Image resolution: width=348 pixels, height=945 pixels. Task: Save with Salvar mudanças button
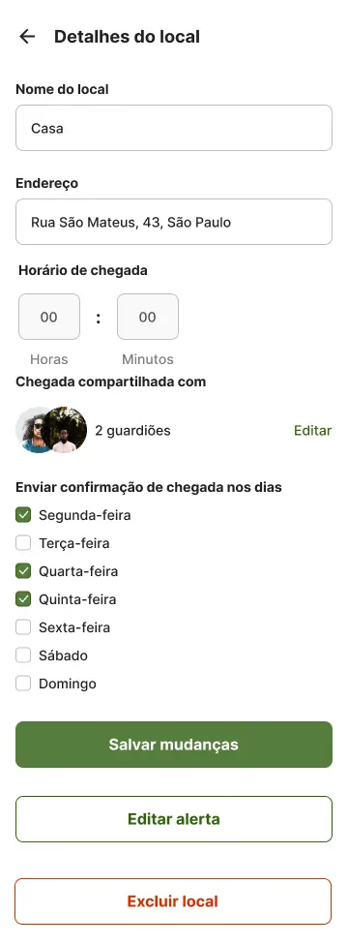(174, 745)
